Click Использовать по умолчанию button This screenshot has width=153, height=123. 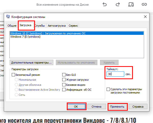point(76,63)
